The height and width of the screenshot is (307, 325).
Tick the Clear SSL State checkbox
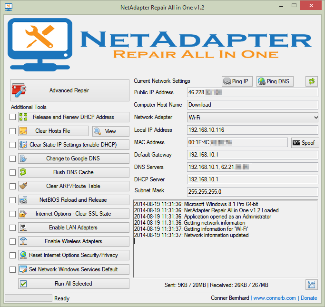13,214
